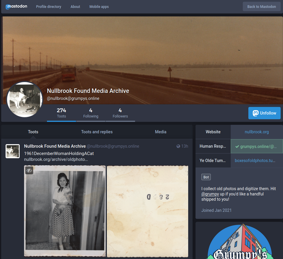Viewport: 283px width, 259px height.
Task: View the 274 Toots counter tab
Action: point(61,113)
